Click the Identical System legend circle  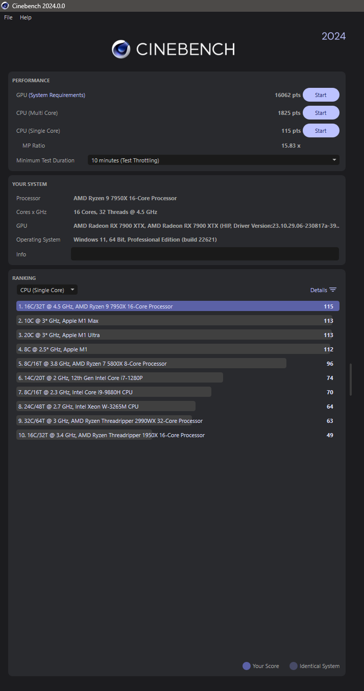294,666
